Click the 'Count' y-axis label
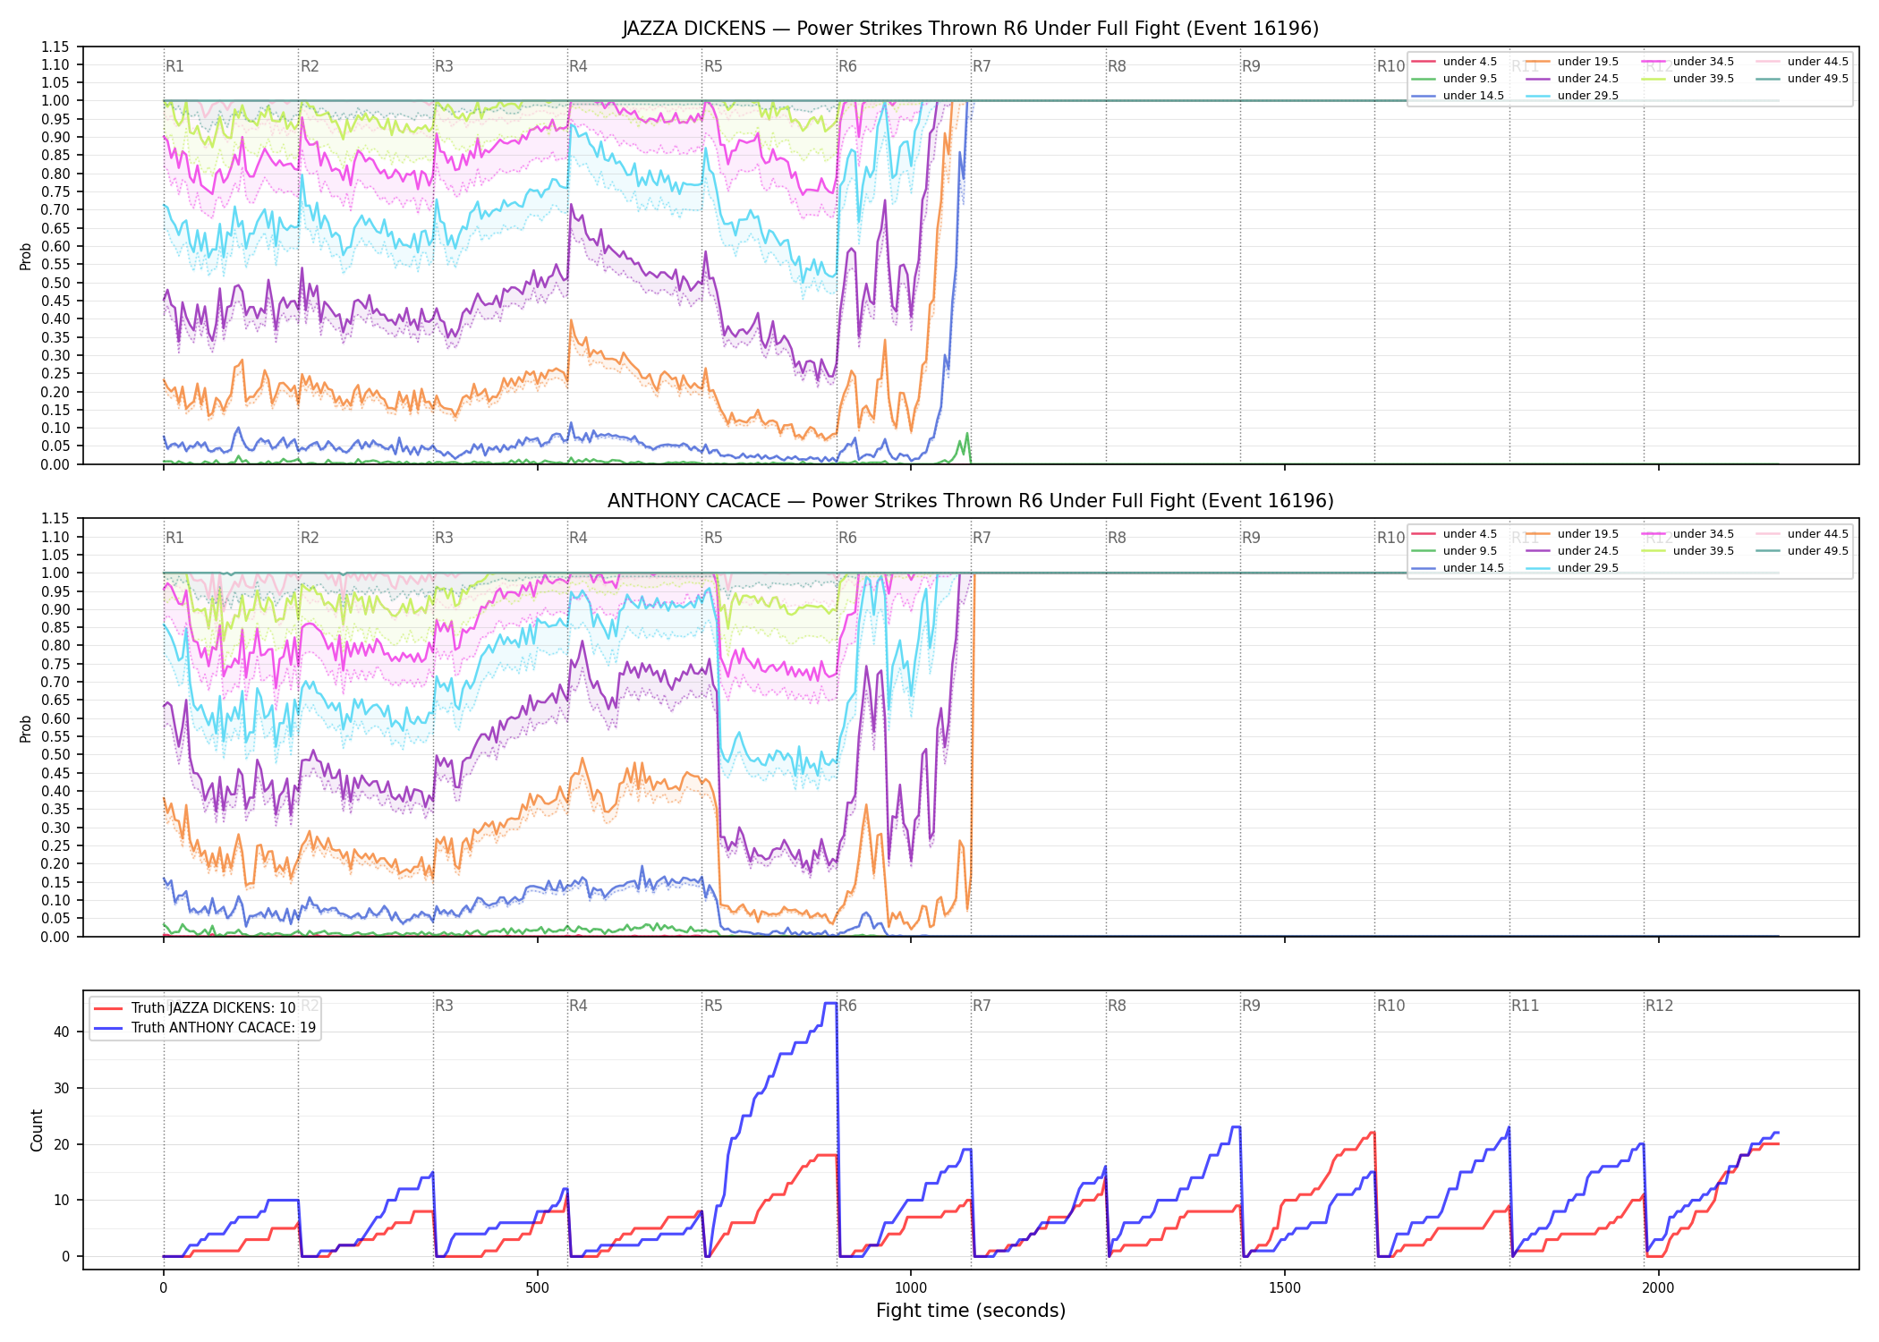This screenshot has width=1879, height=1342. click(x=37, y=1130)
